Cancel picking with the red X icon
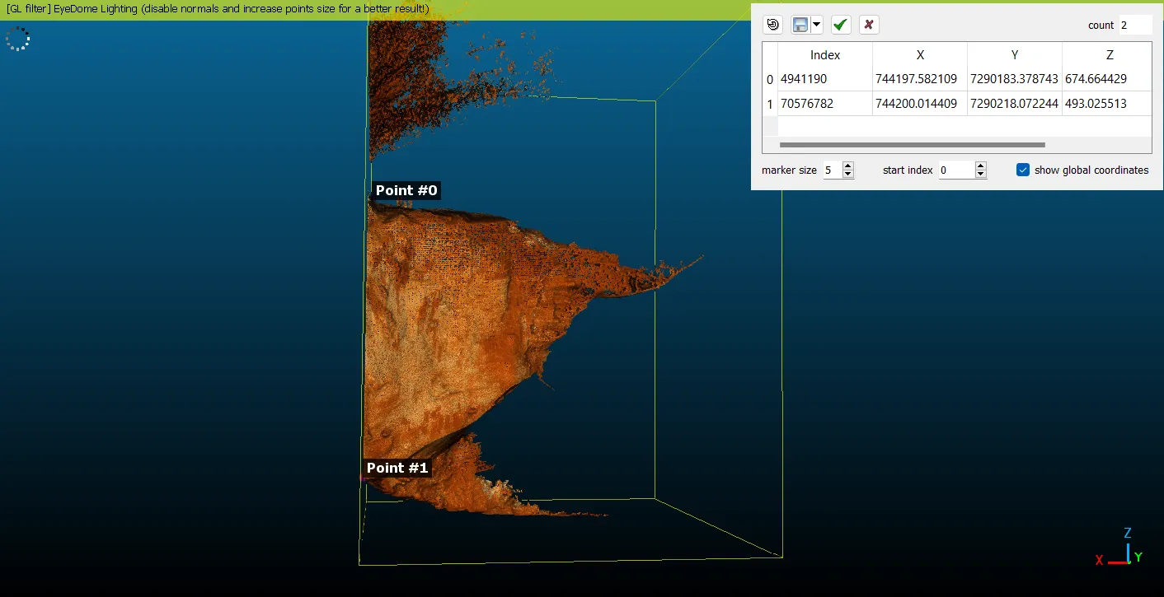Viewport: 1164px width, 597px height. (869, 25)
